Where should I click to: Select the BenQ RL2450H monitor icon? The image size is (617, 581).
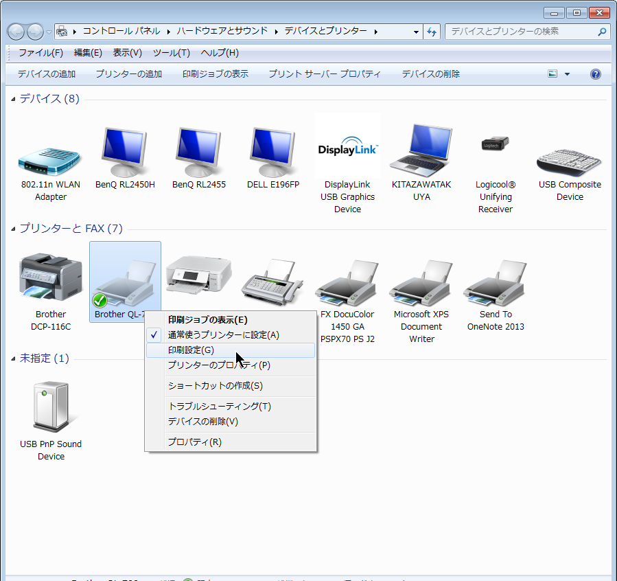124,152
